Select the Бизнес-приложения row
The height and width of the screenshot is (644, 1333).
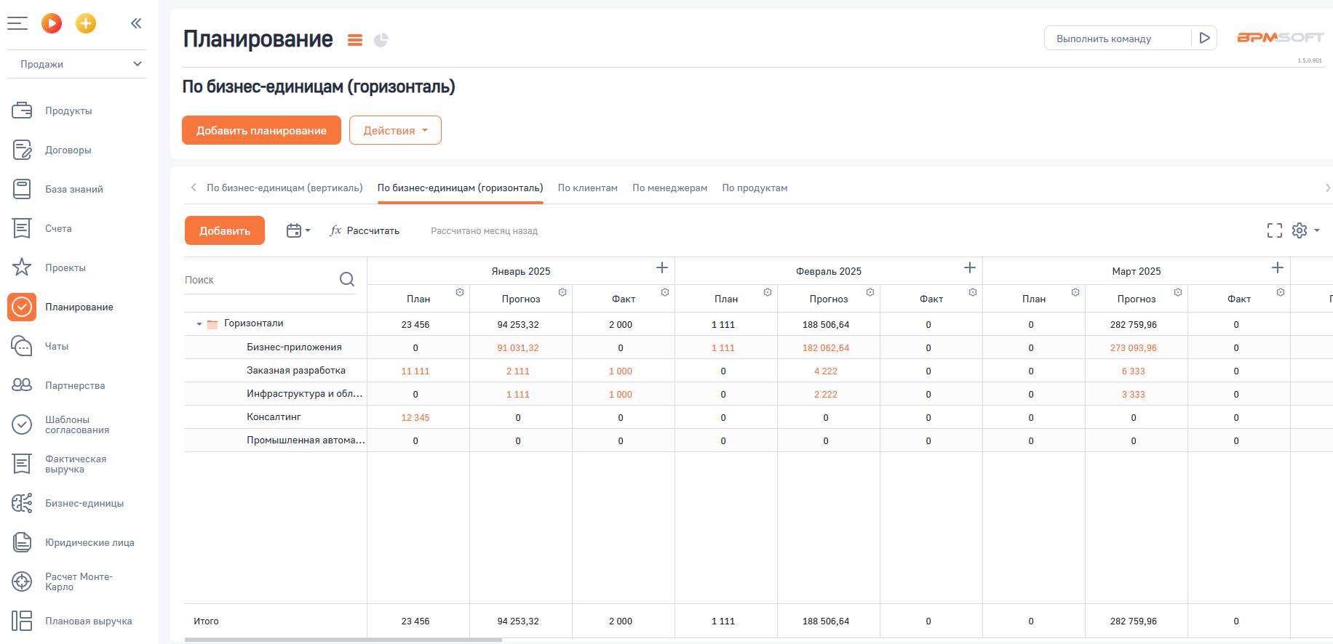tap(294, 347)
